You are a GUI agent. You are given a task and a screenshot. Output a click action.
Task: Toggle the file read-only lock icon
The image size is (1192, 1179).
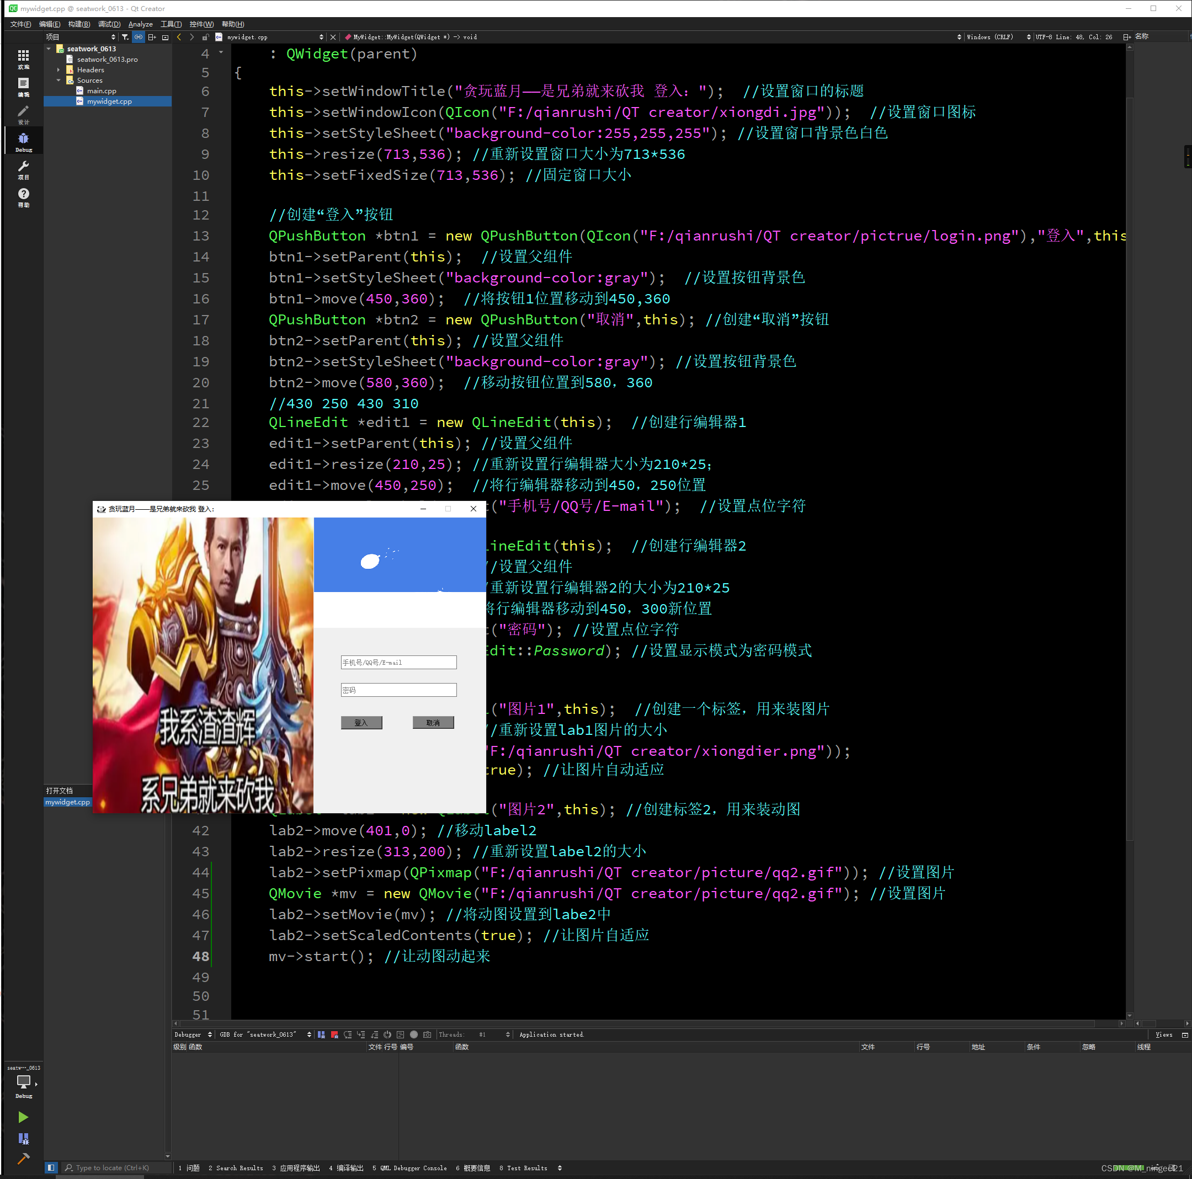point(205,37)
